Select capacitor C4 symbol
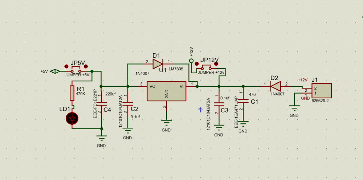The width and height of the screenshot is (363, 180). click(x=101, y=103)
